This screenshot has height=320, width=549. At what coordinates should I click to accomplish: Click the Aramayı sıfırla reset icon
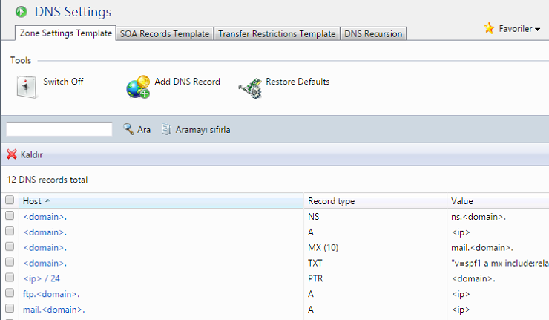tap(167, 129)
